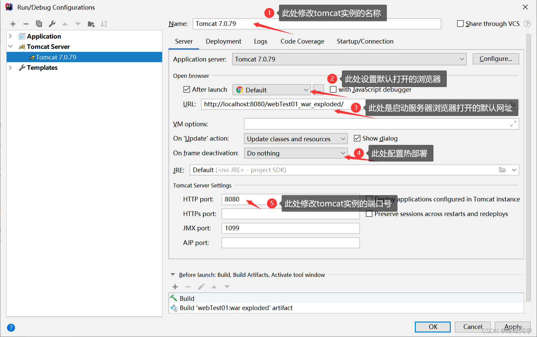This screenshot has height=337, width=537.
Task: Open JRE dropdown arrow
Action: point(514,170)
